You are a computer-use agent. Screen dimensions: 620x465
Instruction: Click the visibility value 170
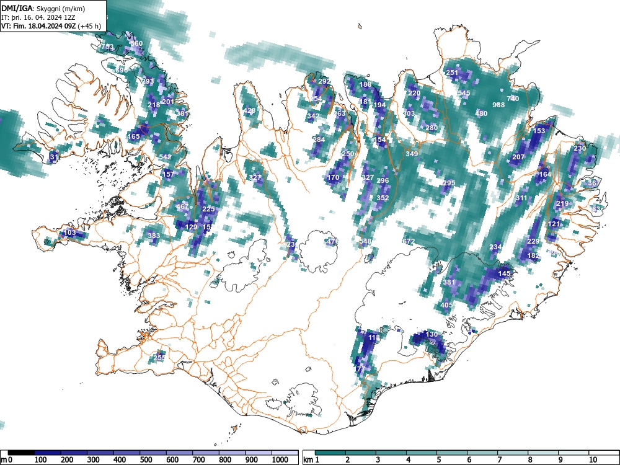tap(334, 177)
